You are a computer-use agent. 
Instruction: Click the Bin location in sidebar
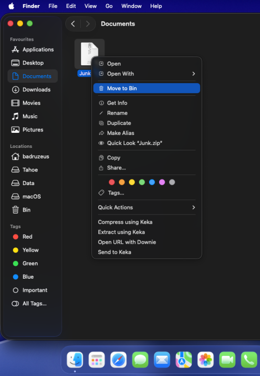click(33, 210)
